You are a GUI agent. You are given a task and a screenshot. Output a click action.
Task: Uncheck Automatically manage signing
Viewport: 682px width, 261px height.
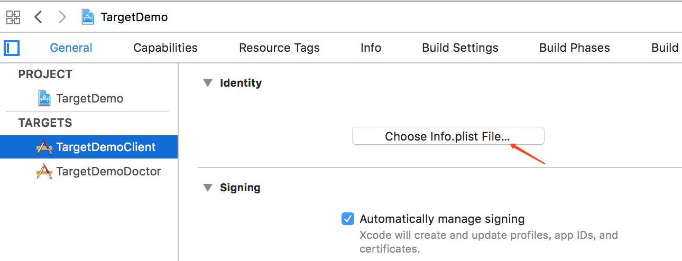pyautogui.click(x=348, y=219)
